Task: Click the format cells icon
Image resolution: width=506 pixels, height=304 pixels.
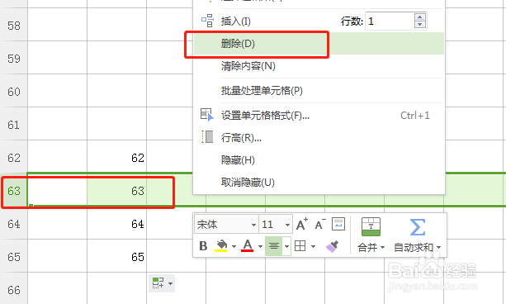Action: click(x=207, y=115)
